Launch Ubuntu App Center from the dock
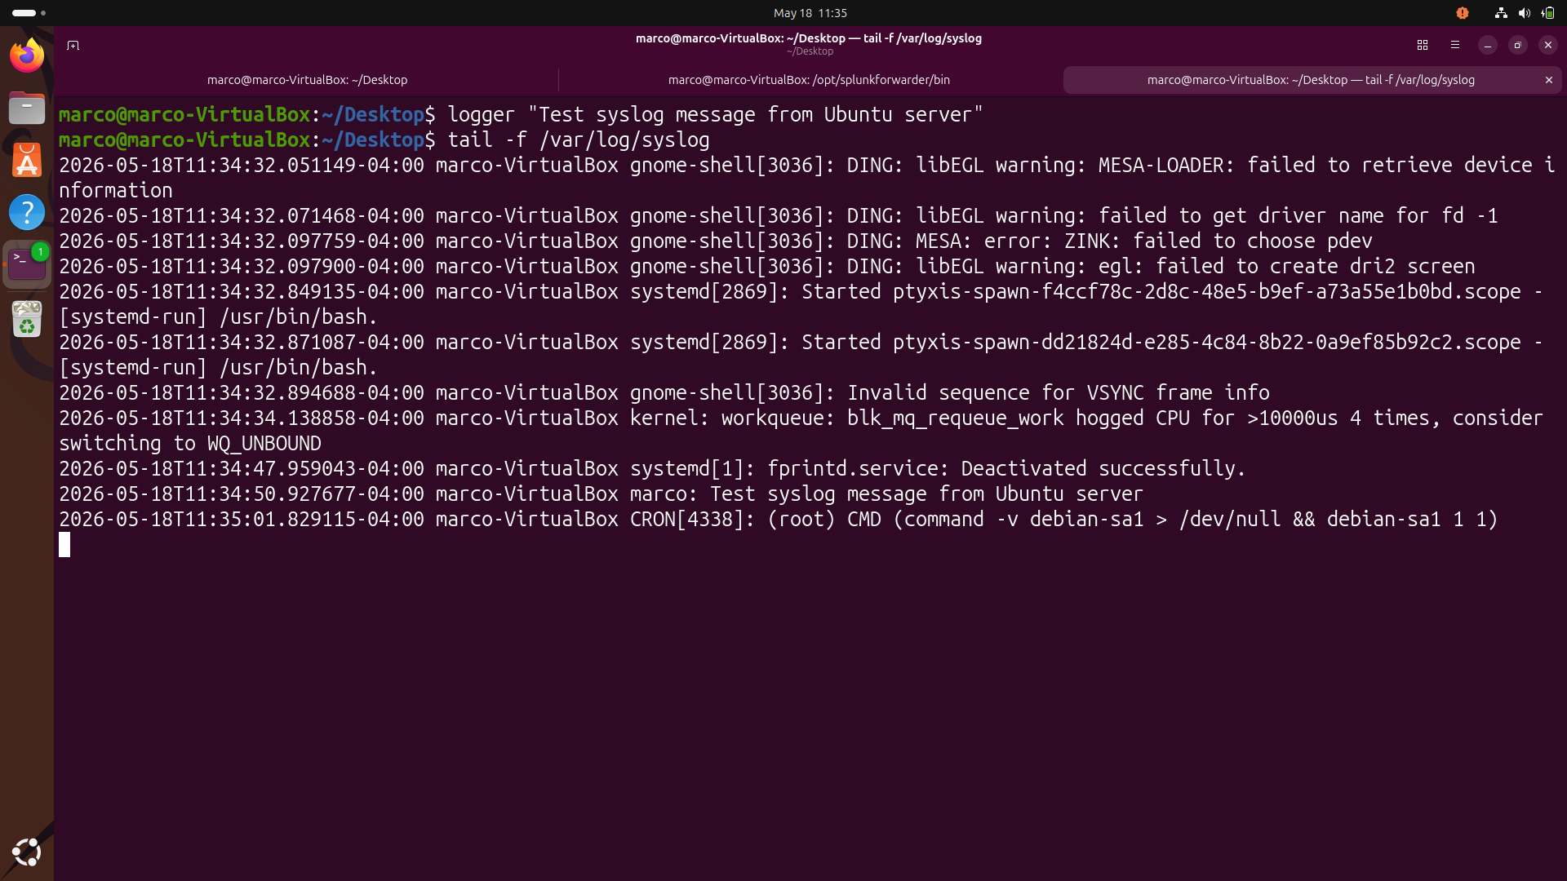 click(27, 160)
